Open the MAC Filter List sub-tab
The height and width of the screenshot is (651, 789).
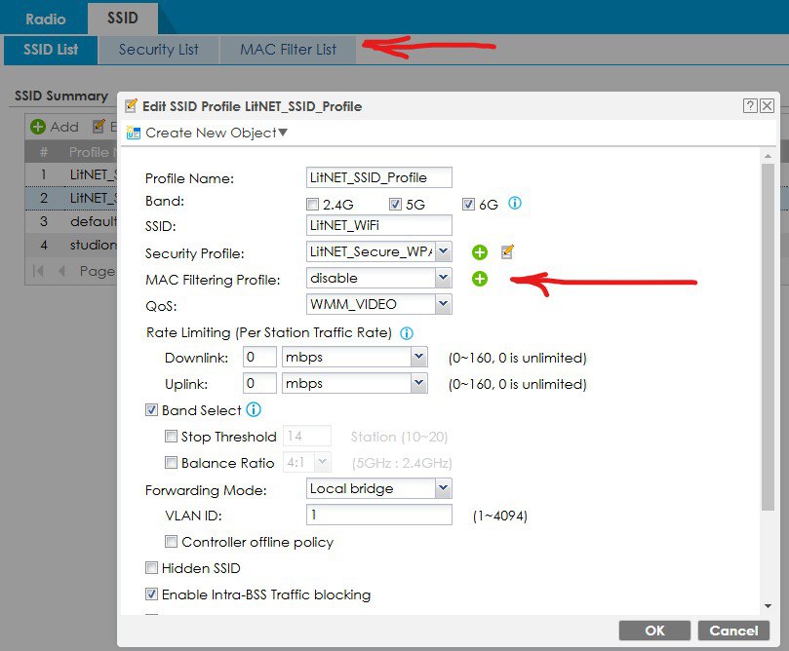pyautogui.click(x=288, y=50)
